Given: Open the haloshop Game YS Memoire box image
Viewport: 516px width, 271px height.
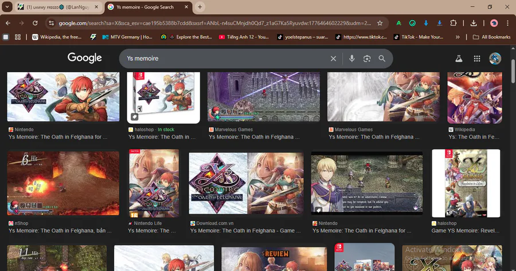Looking at the screenshot, I should (x=466, y=183).
